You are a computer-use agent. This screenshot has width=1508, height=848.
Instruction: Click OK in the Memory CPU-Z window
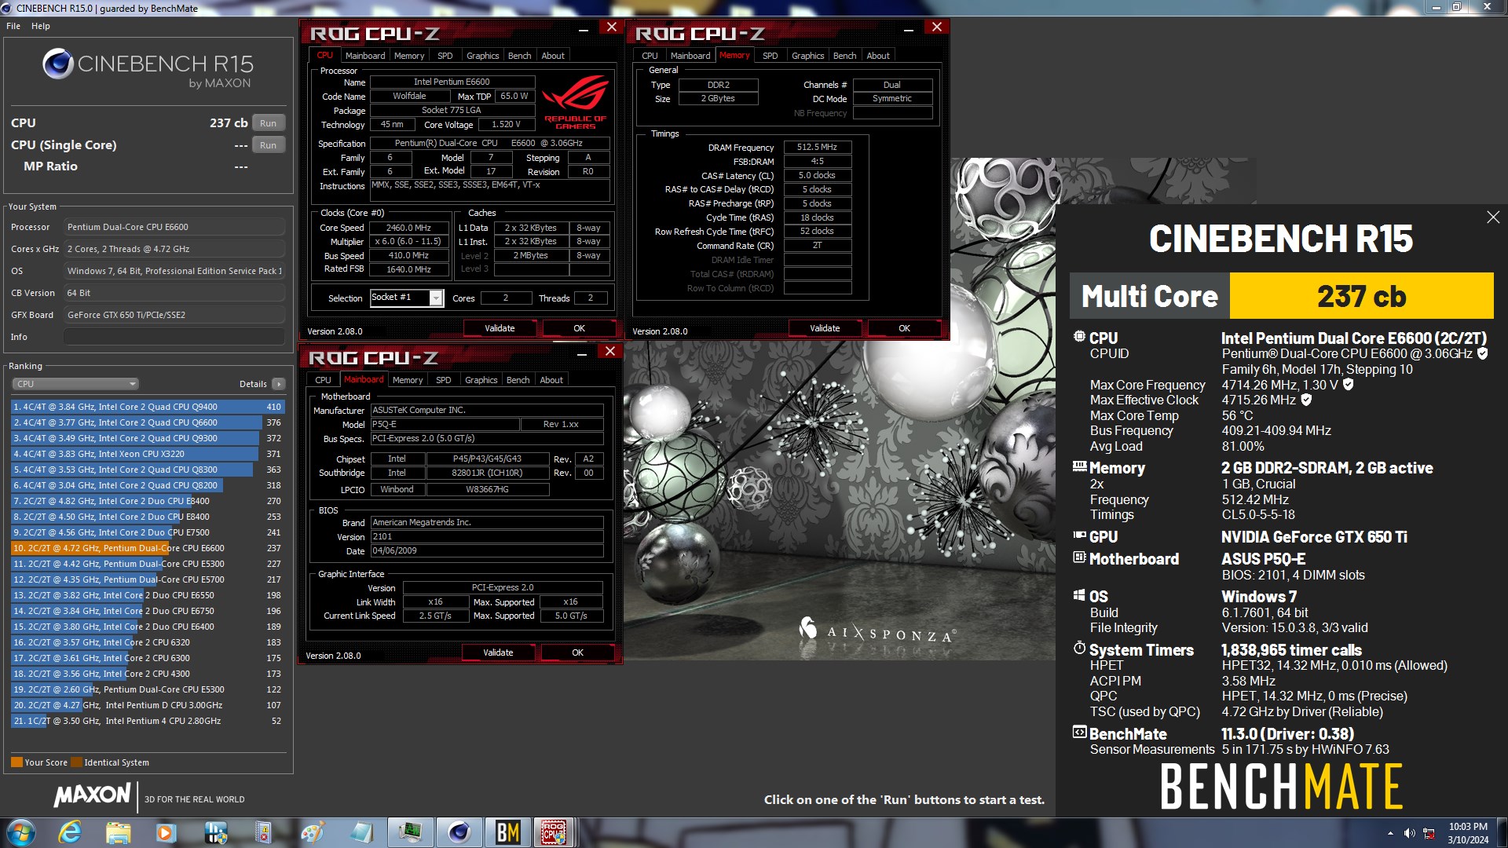(x=904, y=328)
